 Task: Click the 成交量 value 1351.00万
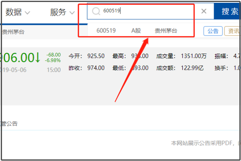(x=194, y=56)
